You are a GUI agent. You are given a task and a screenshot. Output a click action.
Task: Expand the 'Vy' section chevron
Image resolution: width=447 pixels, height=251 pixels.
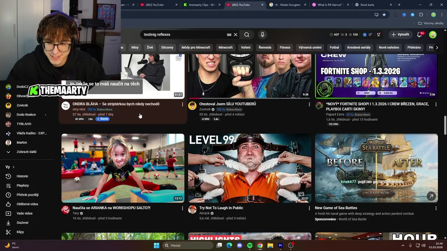pyautogui.click(x=13, y=167)
